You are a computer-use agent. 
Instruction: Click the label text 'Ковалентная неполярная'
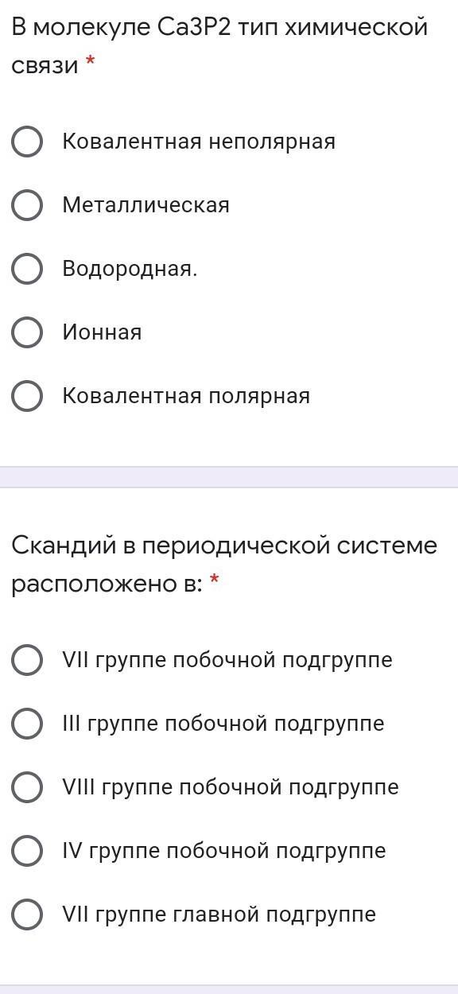(199, 142)
